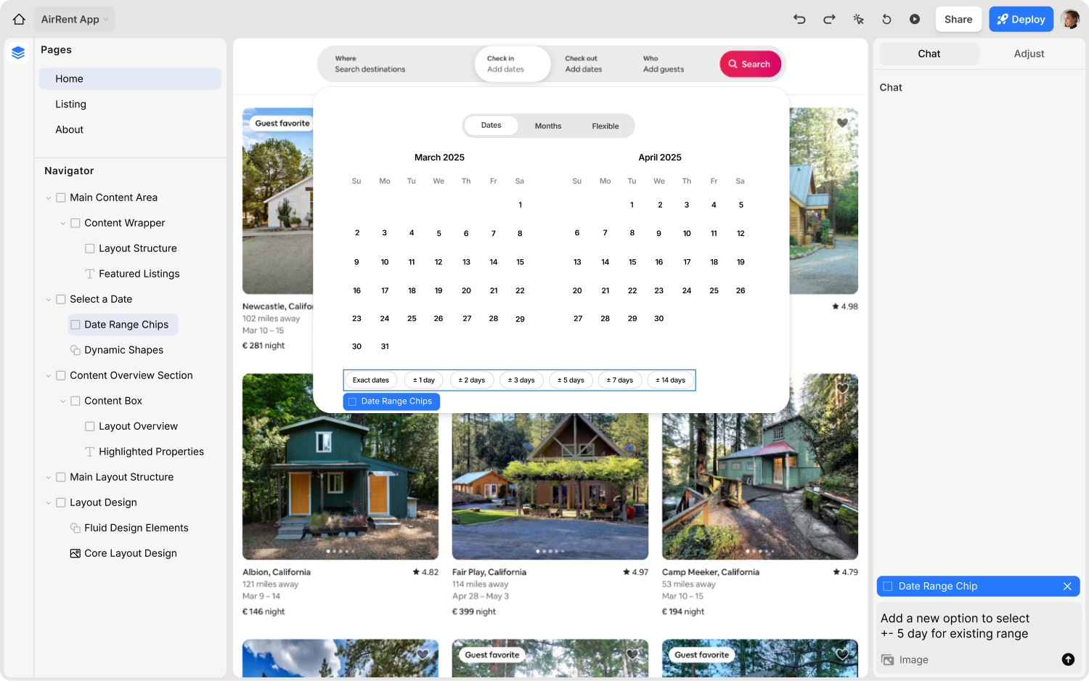Click the play preview icon
The width and height of the screenshot is (1089, 681).
click(915, 20)
